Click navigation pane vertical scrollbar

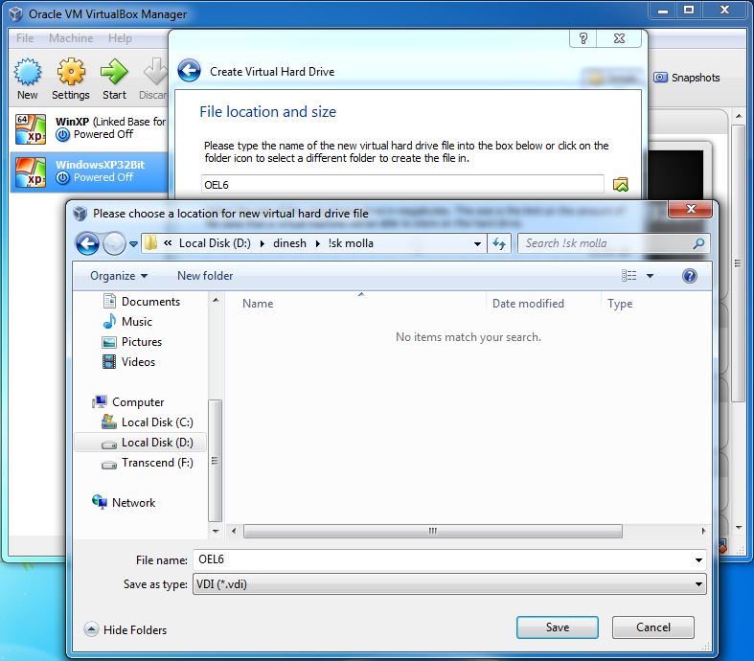(x=215, y=461)
